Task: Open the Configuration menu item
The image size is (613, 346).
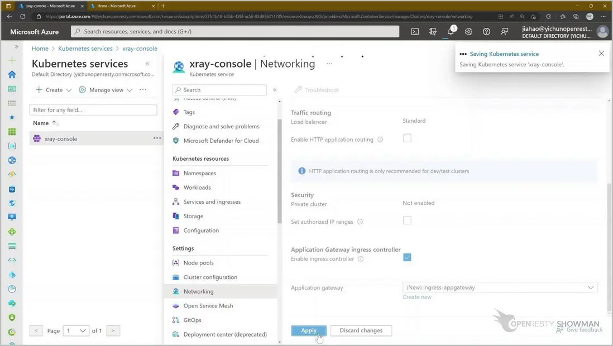Action: click(x=201, y=230)
